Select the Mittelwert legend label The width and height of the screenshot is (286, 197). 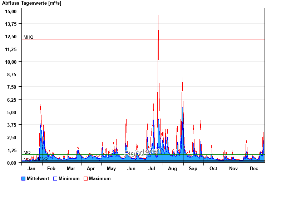pos(38,178)
